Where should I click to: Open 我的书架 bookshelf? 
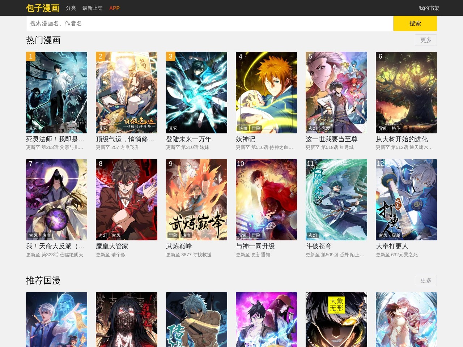pyautogui.click(x=429, y=8)
